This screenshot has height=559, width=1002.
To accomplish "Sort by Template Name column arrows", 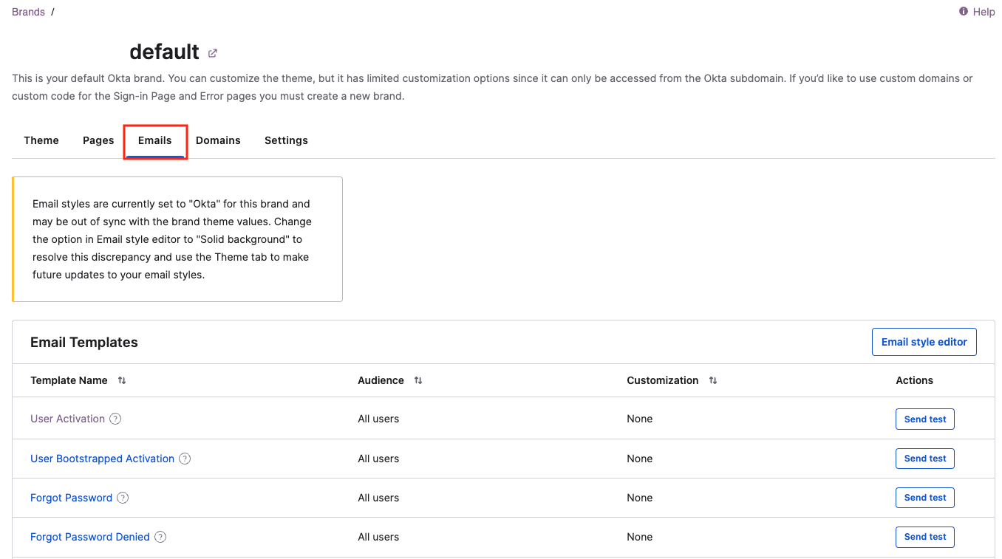I will [122, 380].
